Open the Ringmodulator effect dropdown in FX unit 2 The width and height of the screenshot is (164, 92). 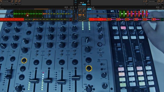tap(152, 1)
